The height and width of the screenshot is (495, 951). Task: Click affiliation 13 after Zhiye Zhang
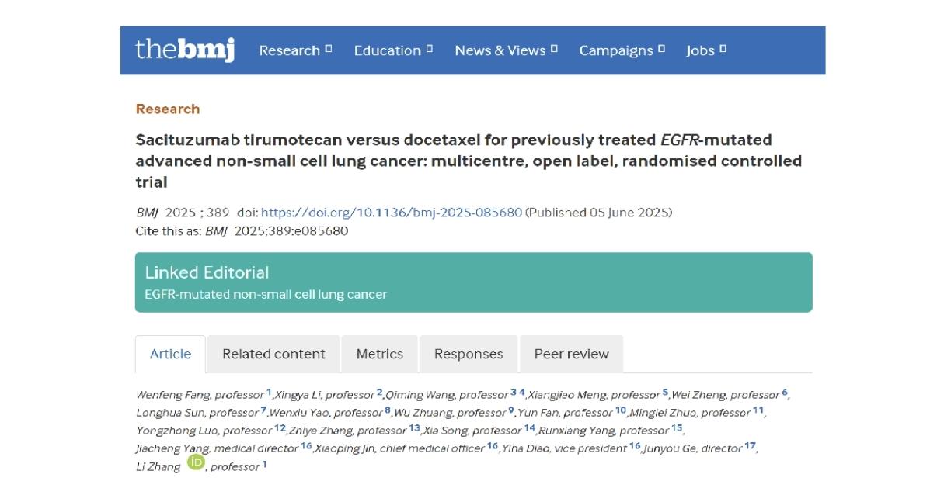[414, 428]
